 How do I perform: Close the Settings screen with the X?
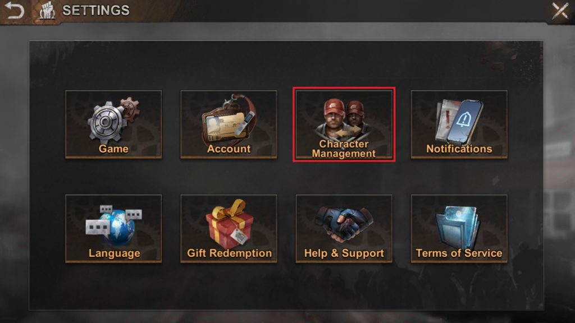560,11
